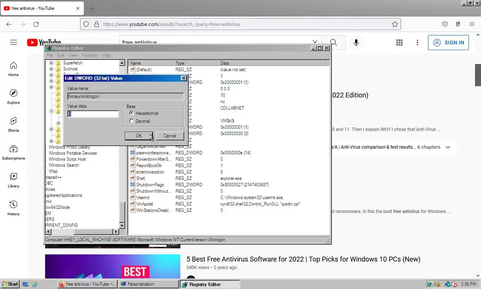The width and height of the screenshot is (481, 289).
Task: Click the YouTube search magnifier button
Action: 333,43
